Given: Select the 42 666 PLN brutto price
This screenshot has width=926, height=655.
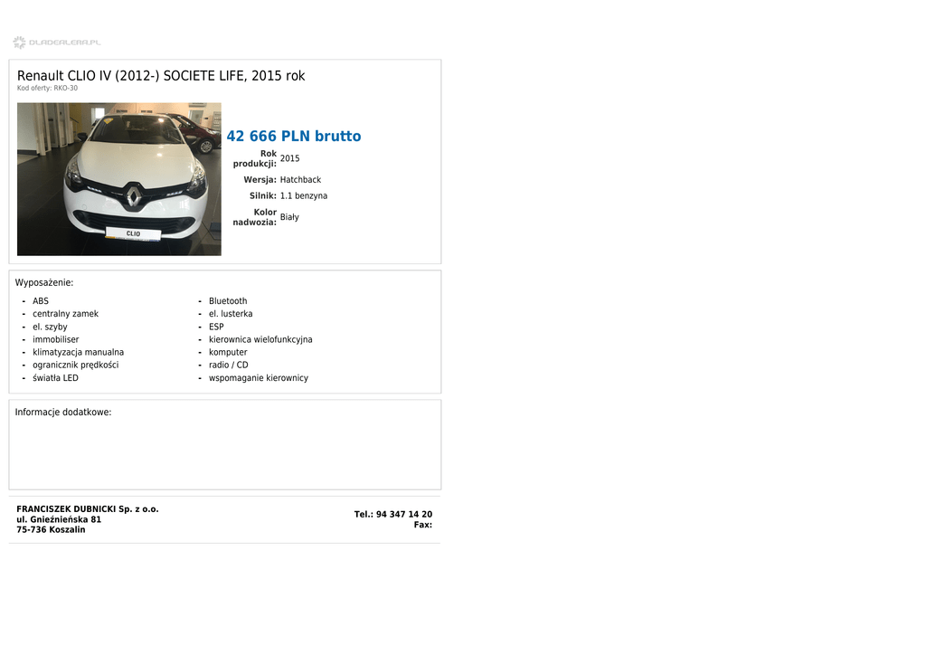Looking at the screenshot, I should (294, 136).
